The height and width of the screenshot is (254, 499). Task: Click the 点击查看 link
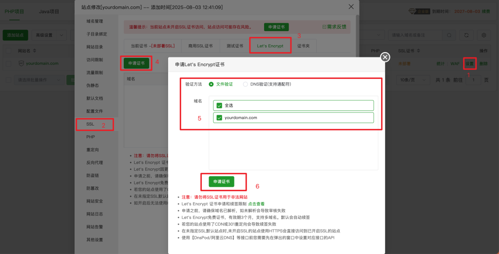[256, 204]
